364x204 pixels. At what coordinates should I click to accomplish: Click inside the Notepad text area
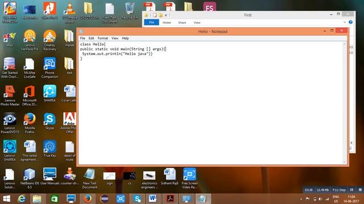(211, 103)
